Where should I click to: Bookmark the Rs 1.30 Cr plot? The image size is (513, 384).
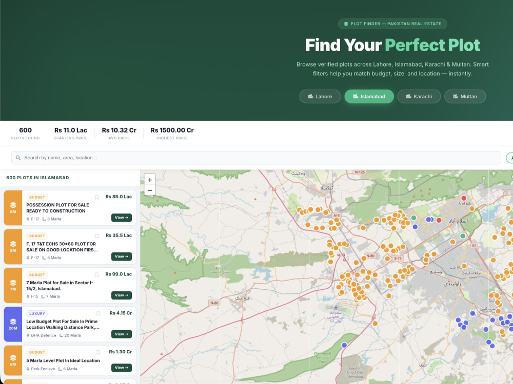[98, 352]
